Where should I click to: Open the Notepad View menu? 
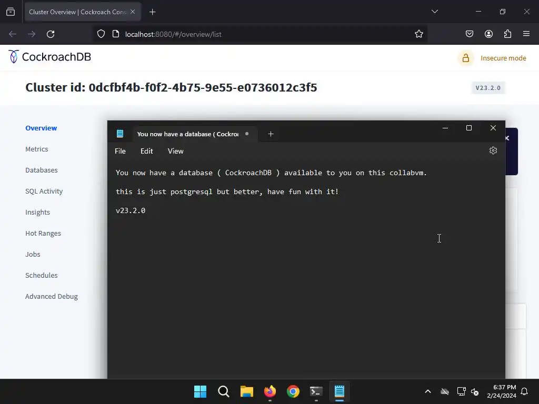pos(176,151)
